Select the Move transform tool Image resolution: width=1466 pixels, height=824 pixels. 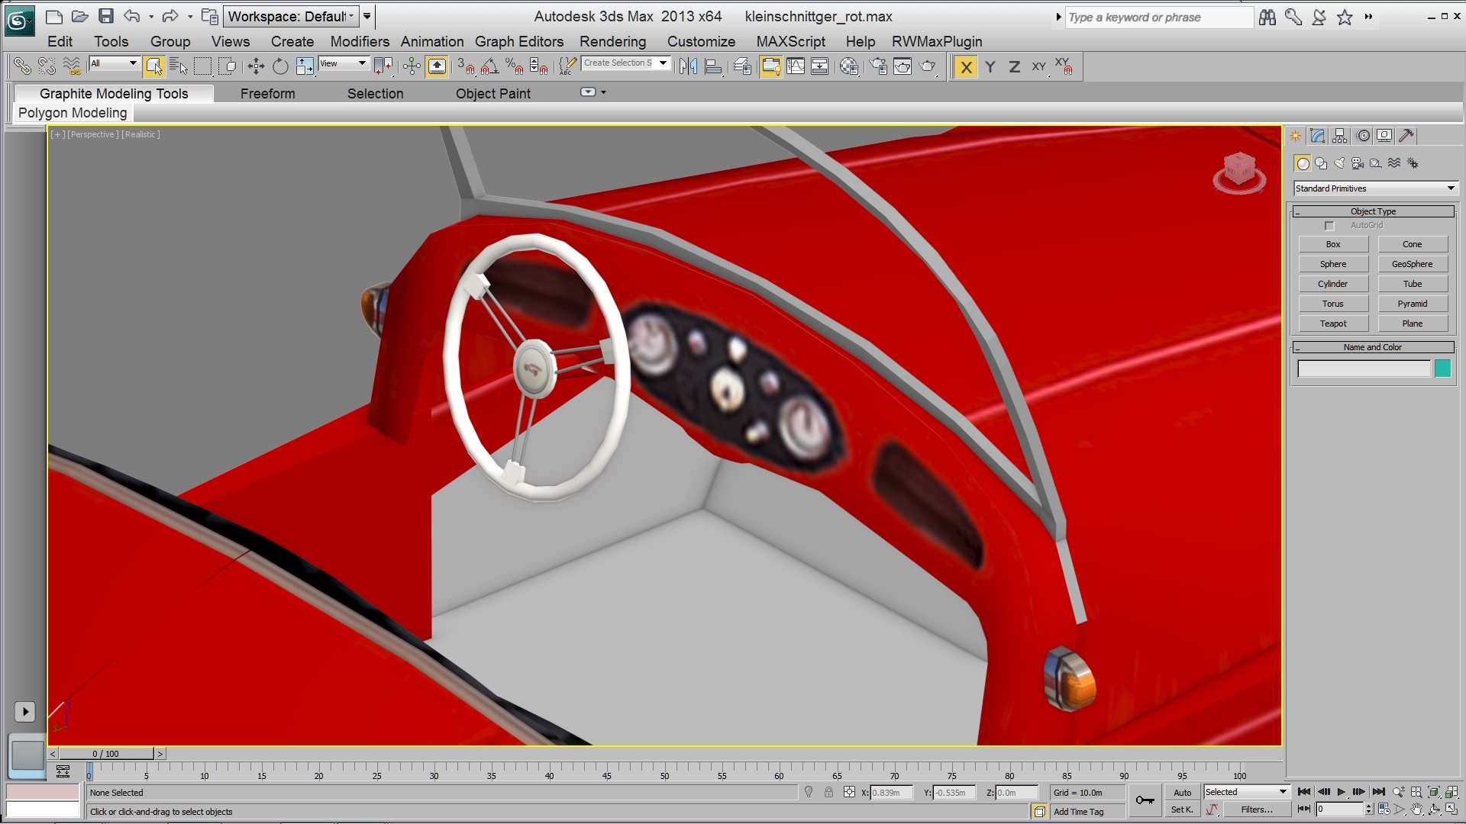tap(256, 67)
